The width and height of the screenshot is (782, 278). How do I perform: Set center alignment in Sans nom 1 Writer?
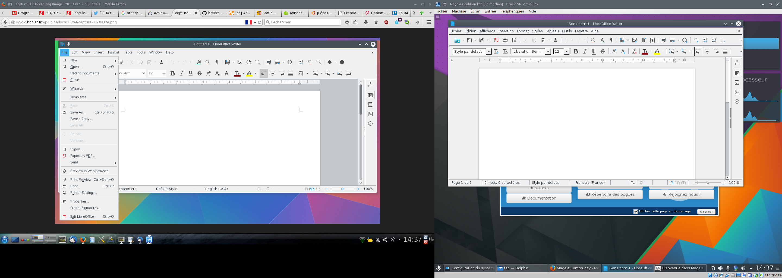coord(707,52)
